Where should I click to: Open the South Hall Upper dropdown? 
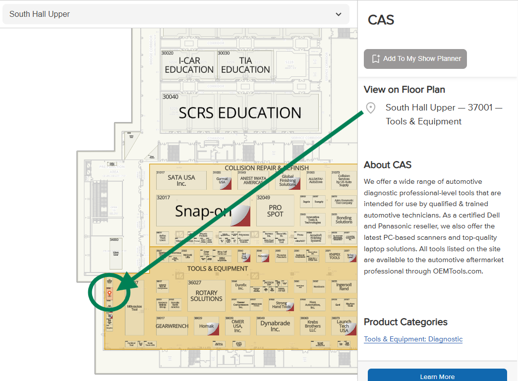[176, 14]
